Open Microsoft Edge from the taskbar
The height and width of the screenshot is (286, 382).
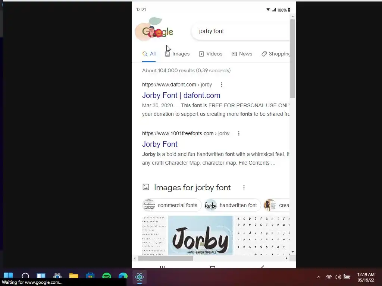[x=123, y=276]
